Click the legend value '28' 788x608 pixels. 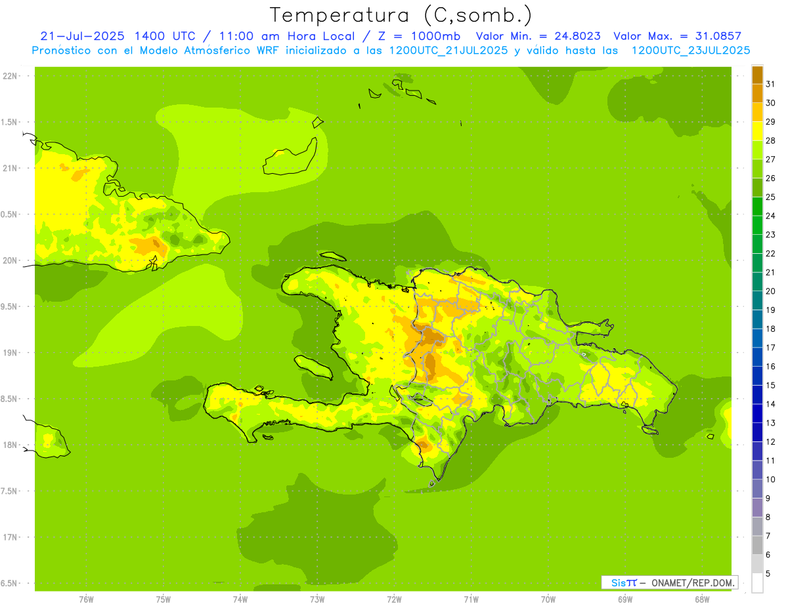pyautogui.click(x=771, y=140)
